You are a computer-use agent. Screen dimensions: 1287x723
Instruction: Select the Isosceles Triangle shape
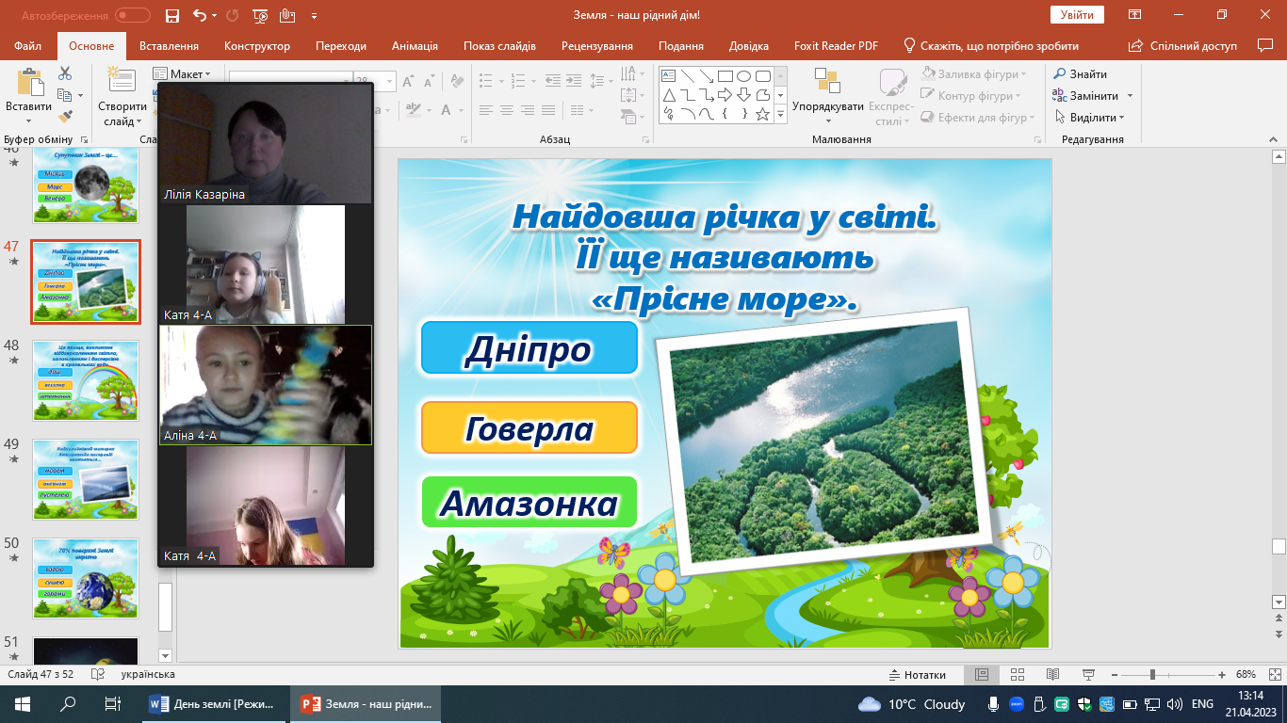(670, 95)
